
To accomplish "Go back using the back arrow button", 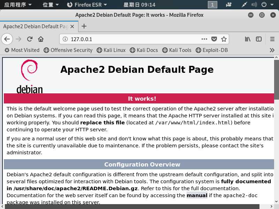I will [x=7, y=39].
